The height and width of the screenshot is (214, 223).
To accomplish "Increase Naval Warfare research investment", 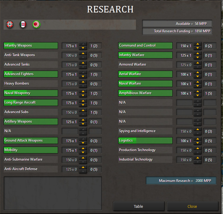I will click(198, 82).
